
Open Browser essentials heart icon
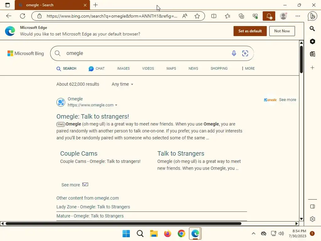coord(255,16)
